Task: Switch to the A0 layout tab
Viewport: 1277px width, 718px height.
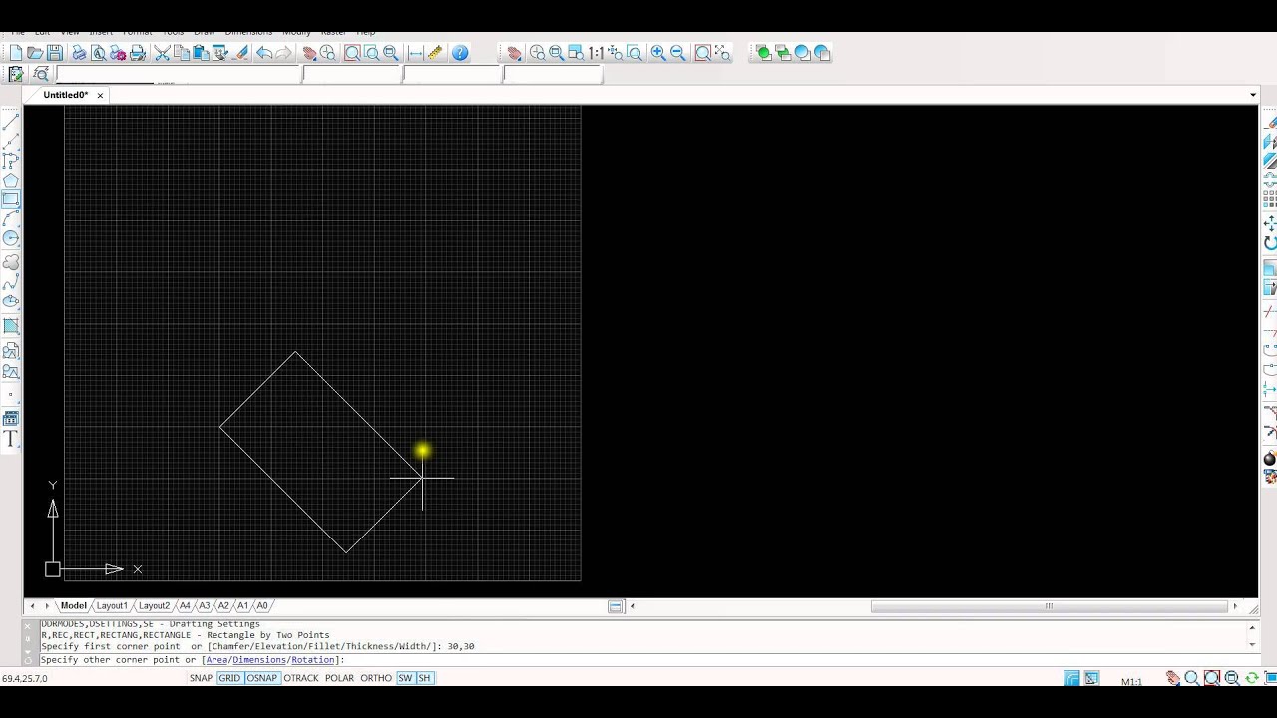Action: tap(262, 606)
